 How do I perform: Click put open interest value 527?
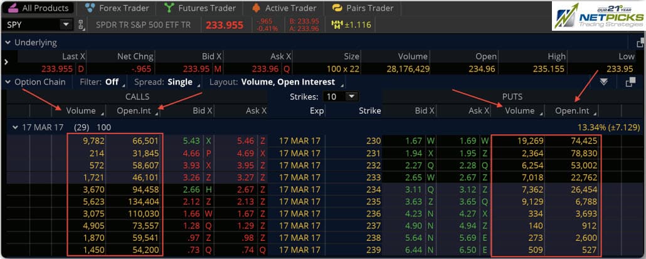(x=588, y=250)
